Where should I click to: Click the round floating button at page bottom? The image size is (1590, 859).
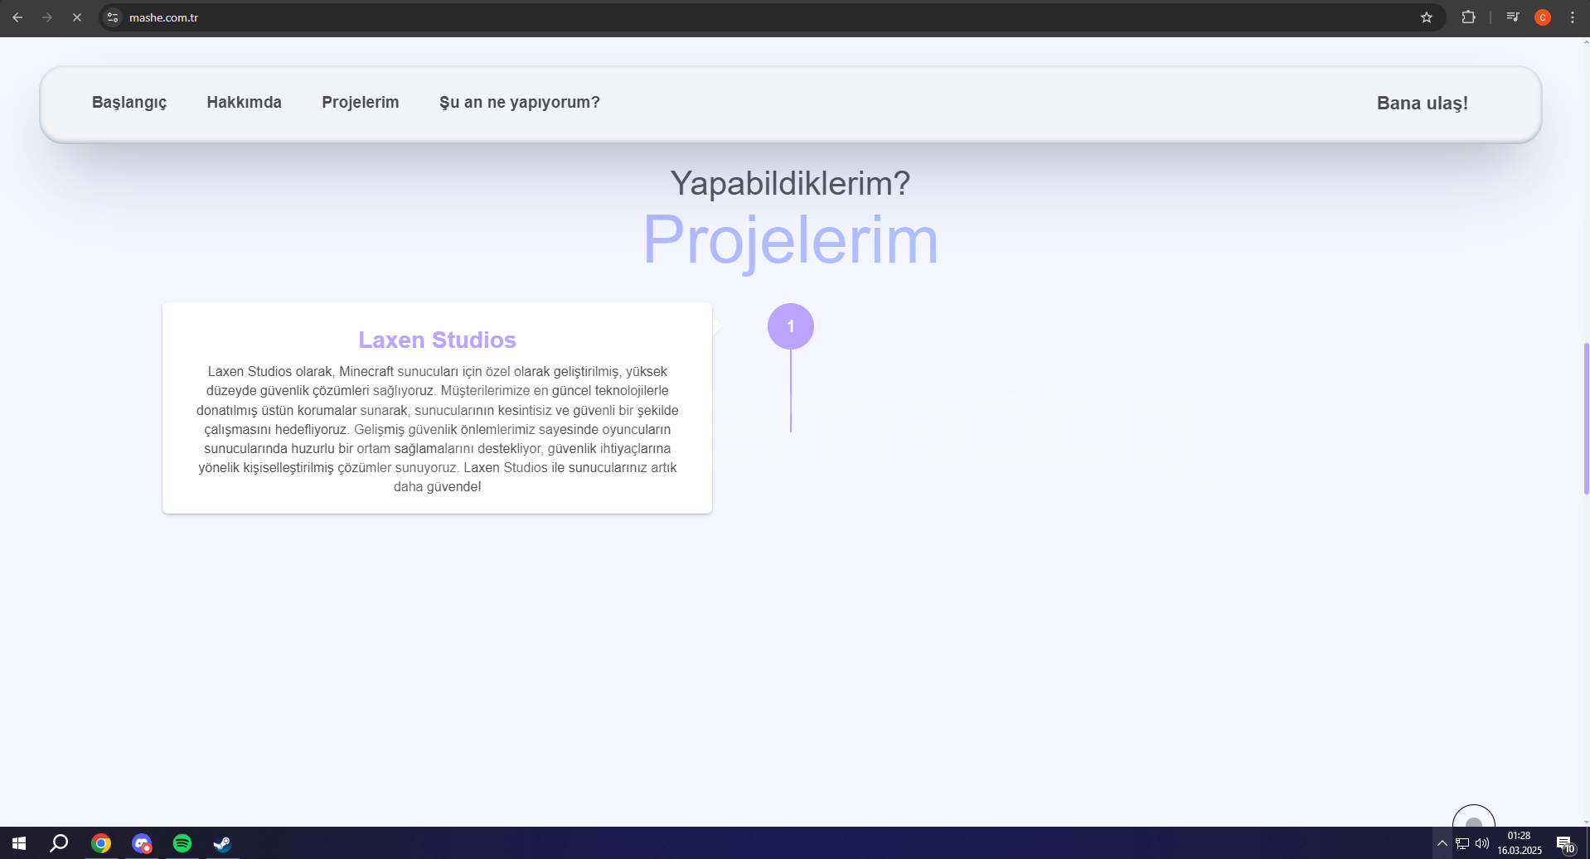(1474, 817)
